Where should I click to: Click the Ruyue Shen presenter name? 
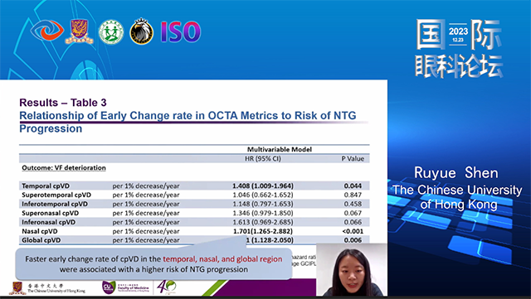point(456,173)
